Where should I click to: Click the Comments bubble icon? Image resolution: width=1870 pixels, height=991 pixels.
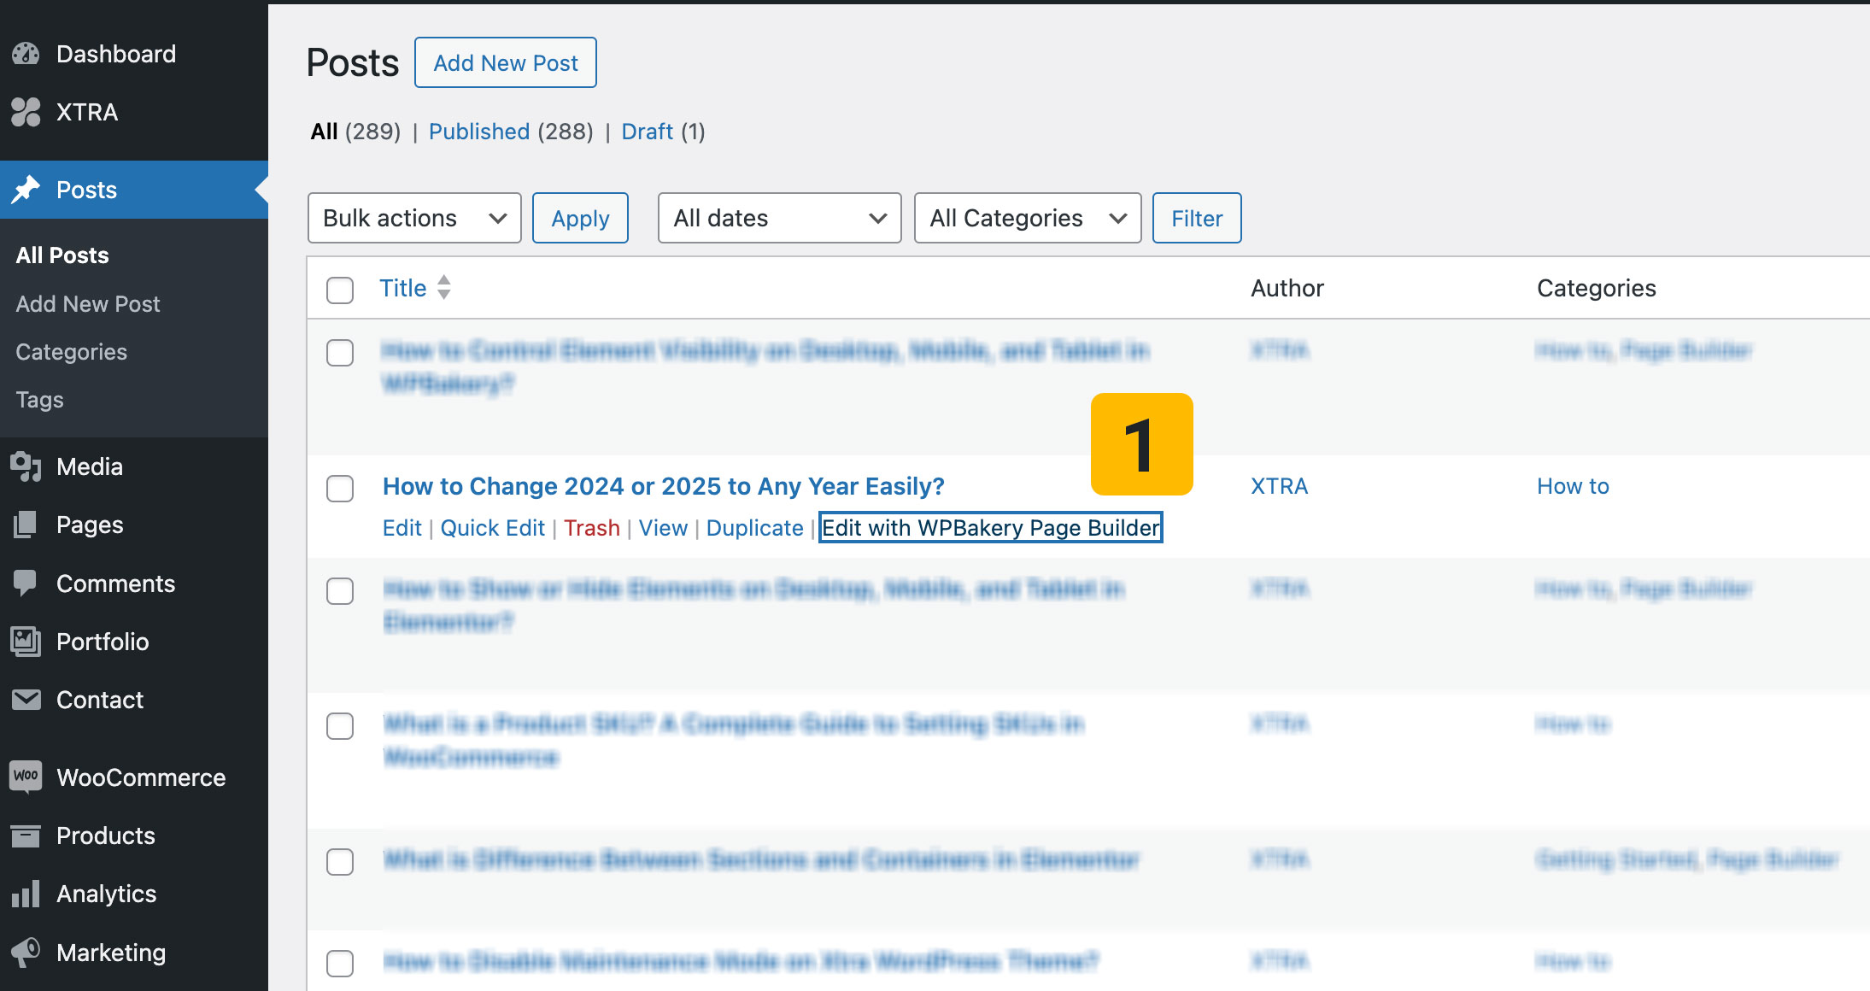[26, 583]
